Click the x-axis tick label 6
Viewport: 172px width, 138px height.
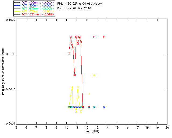coord(26,127)
